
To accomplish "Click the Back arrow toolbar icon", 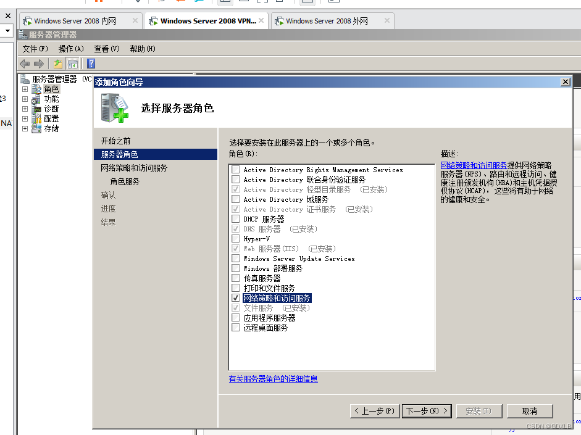I will [25, 64].
